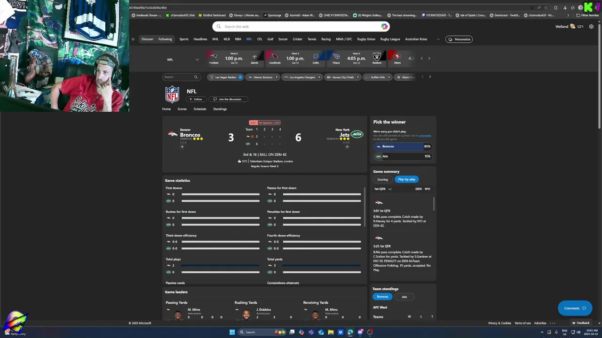
Task: Click the Kick logo icon at top right
Action: (588, 7)
